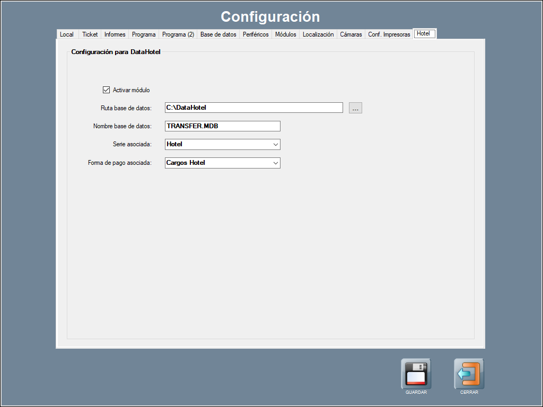The image size is (543, 407).
Task: Select the Módulos tab
Action: tap(285, 34)
